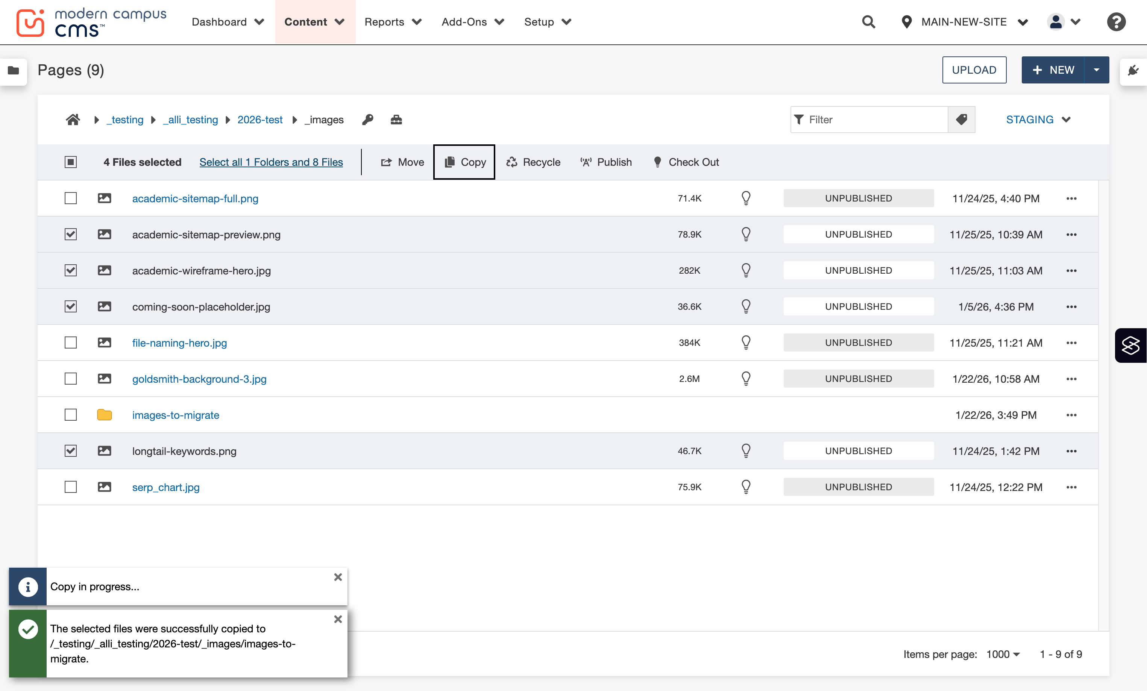Image resolution: width=1147 pixels, height=691 pixels.
Task: Expand the STAGING server dropdown
Action: pos(1039,120)
